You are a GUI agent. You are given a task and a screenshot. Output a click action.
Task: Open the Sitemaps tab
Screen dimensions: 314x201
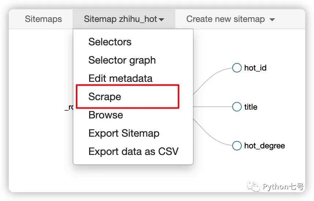(43, 19)
